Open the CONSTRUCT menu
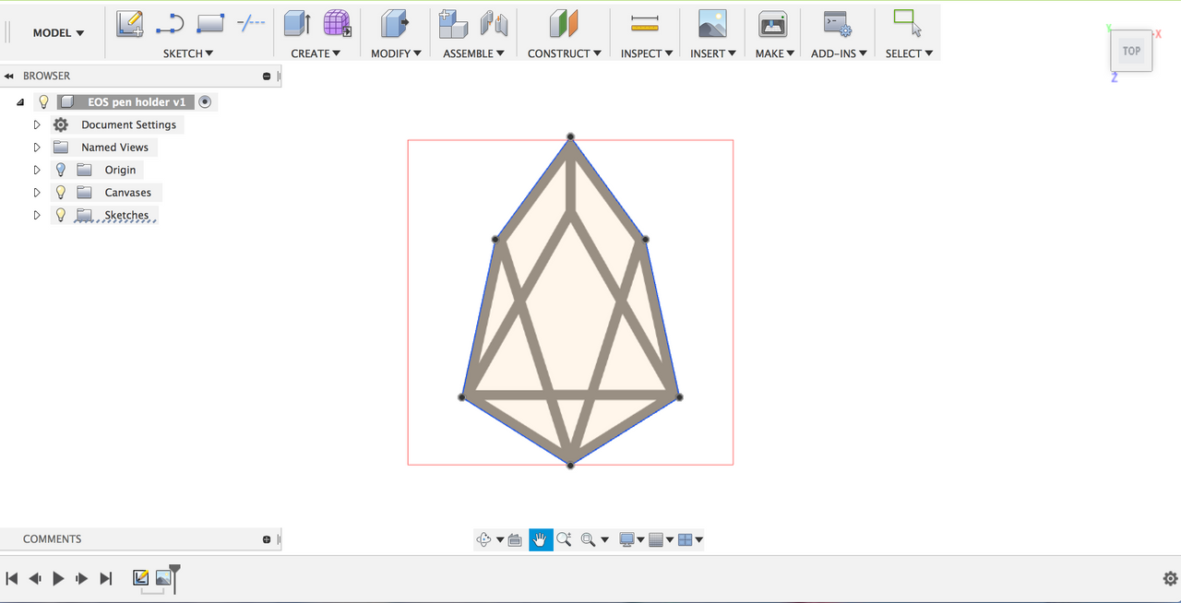 [565, 53]
